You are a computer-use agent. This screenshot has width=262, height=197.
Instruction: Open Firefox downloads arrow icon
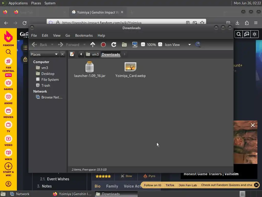[237, 23]
